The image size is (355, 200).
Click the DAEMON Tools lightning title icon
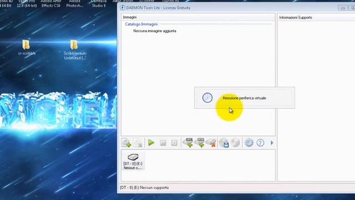tap(122, 8)
